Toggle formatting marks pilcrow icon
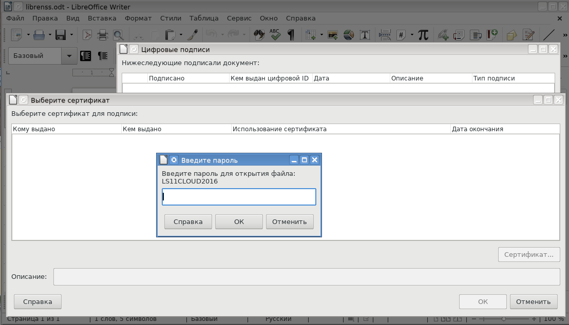569x325 pixels. tap(291, 35)
